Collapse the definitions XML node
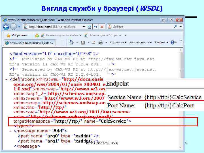The image size is (204, 153). click(x=6, y=79)
